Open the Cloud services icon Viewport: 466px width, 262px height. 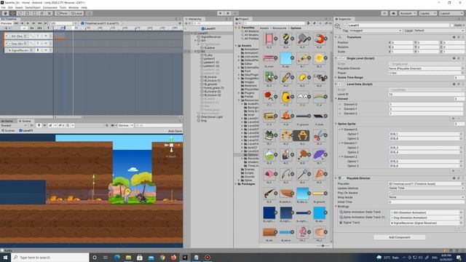coord(393,13)
